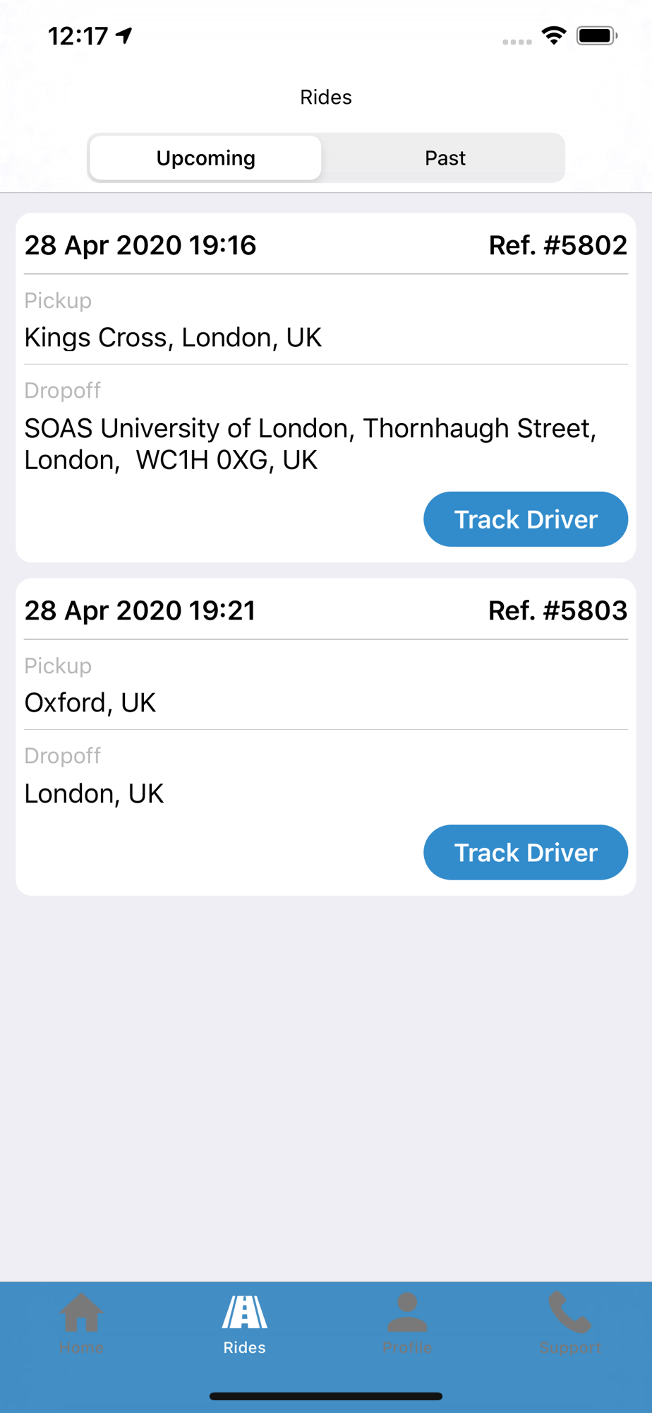
Task: Open the Home tab house icon
Action: (81, 1313)
